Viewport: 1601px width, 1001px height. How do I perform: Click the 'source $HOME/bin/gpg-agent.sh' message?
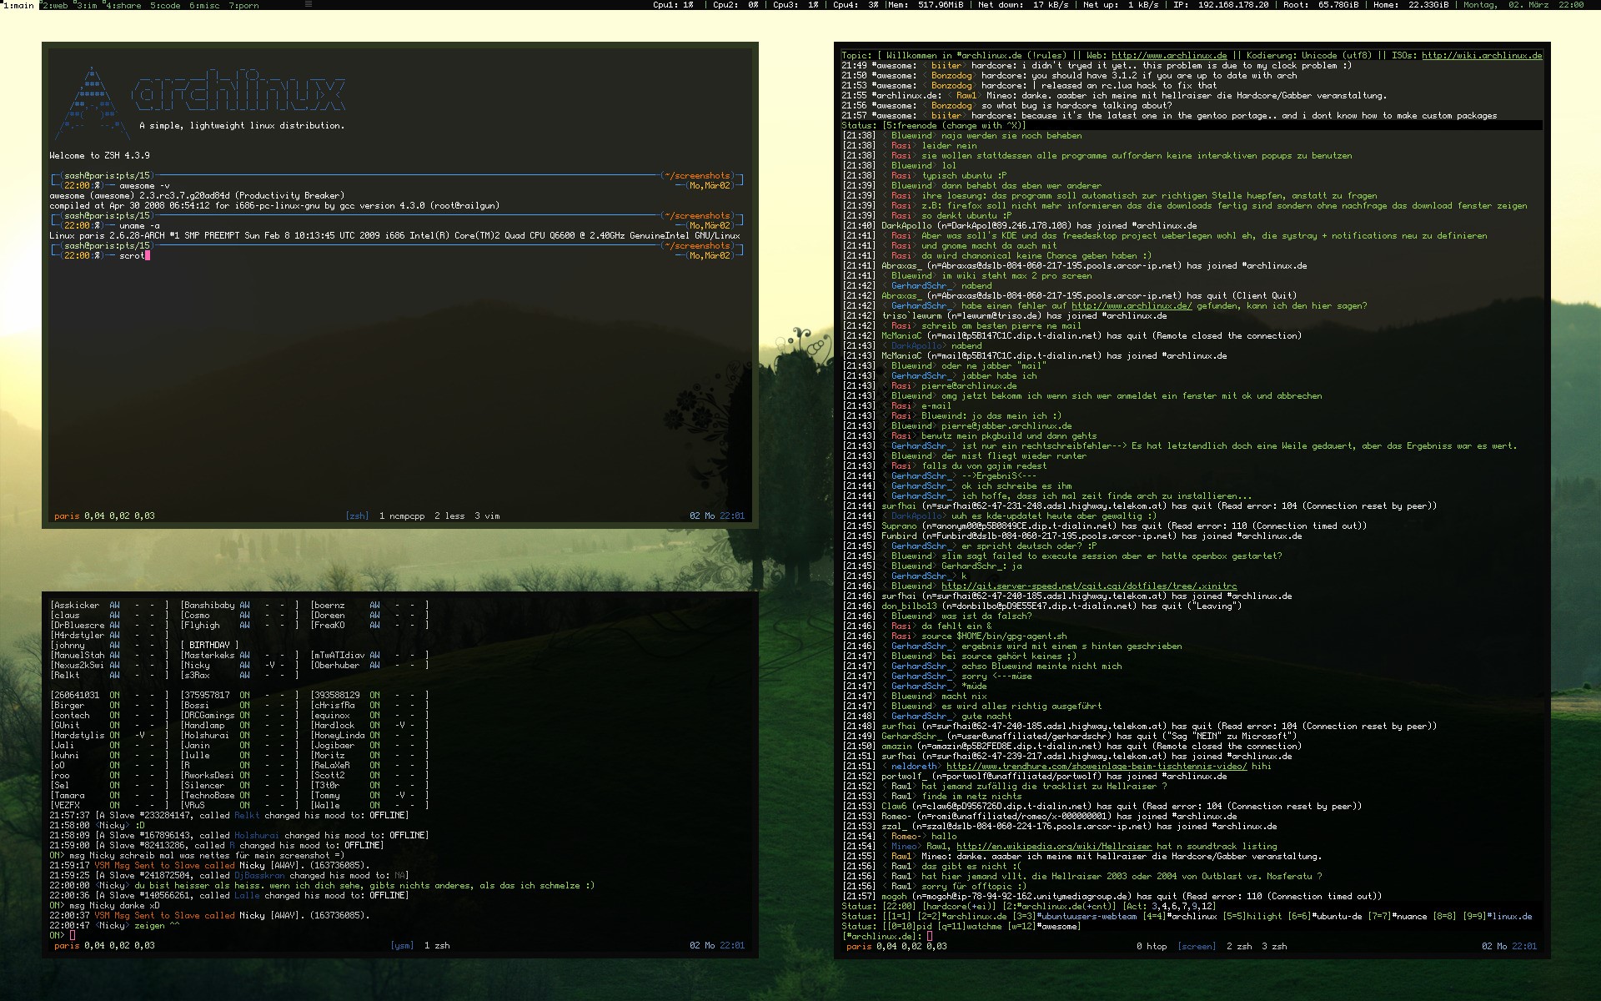[x=994, y=636]
